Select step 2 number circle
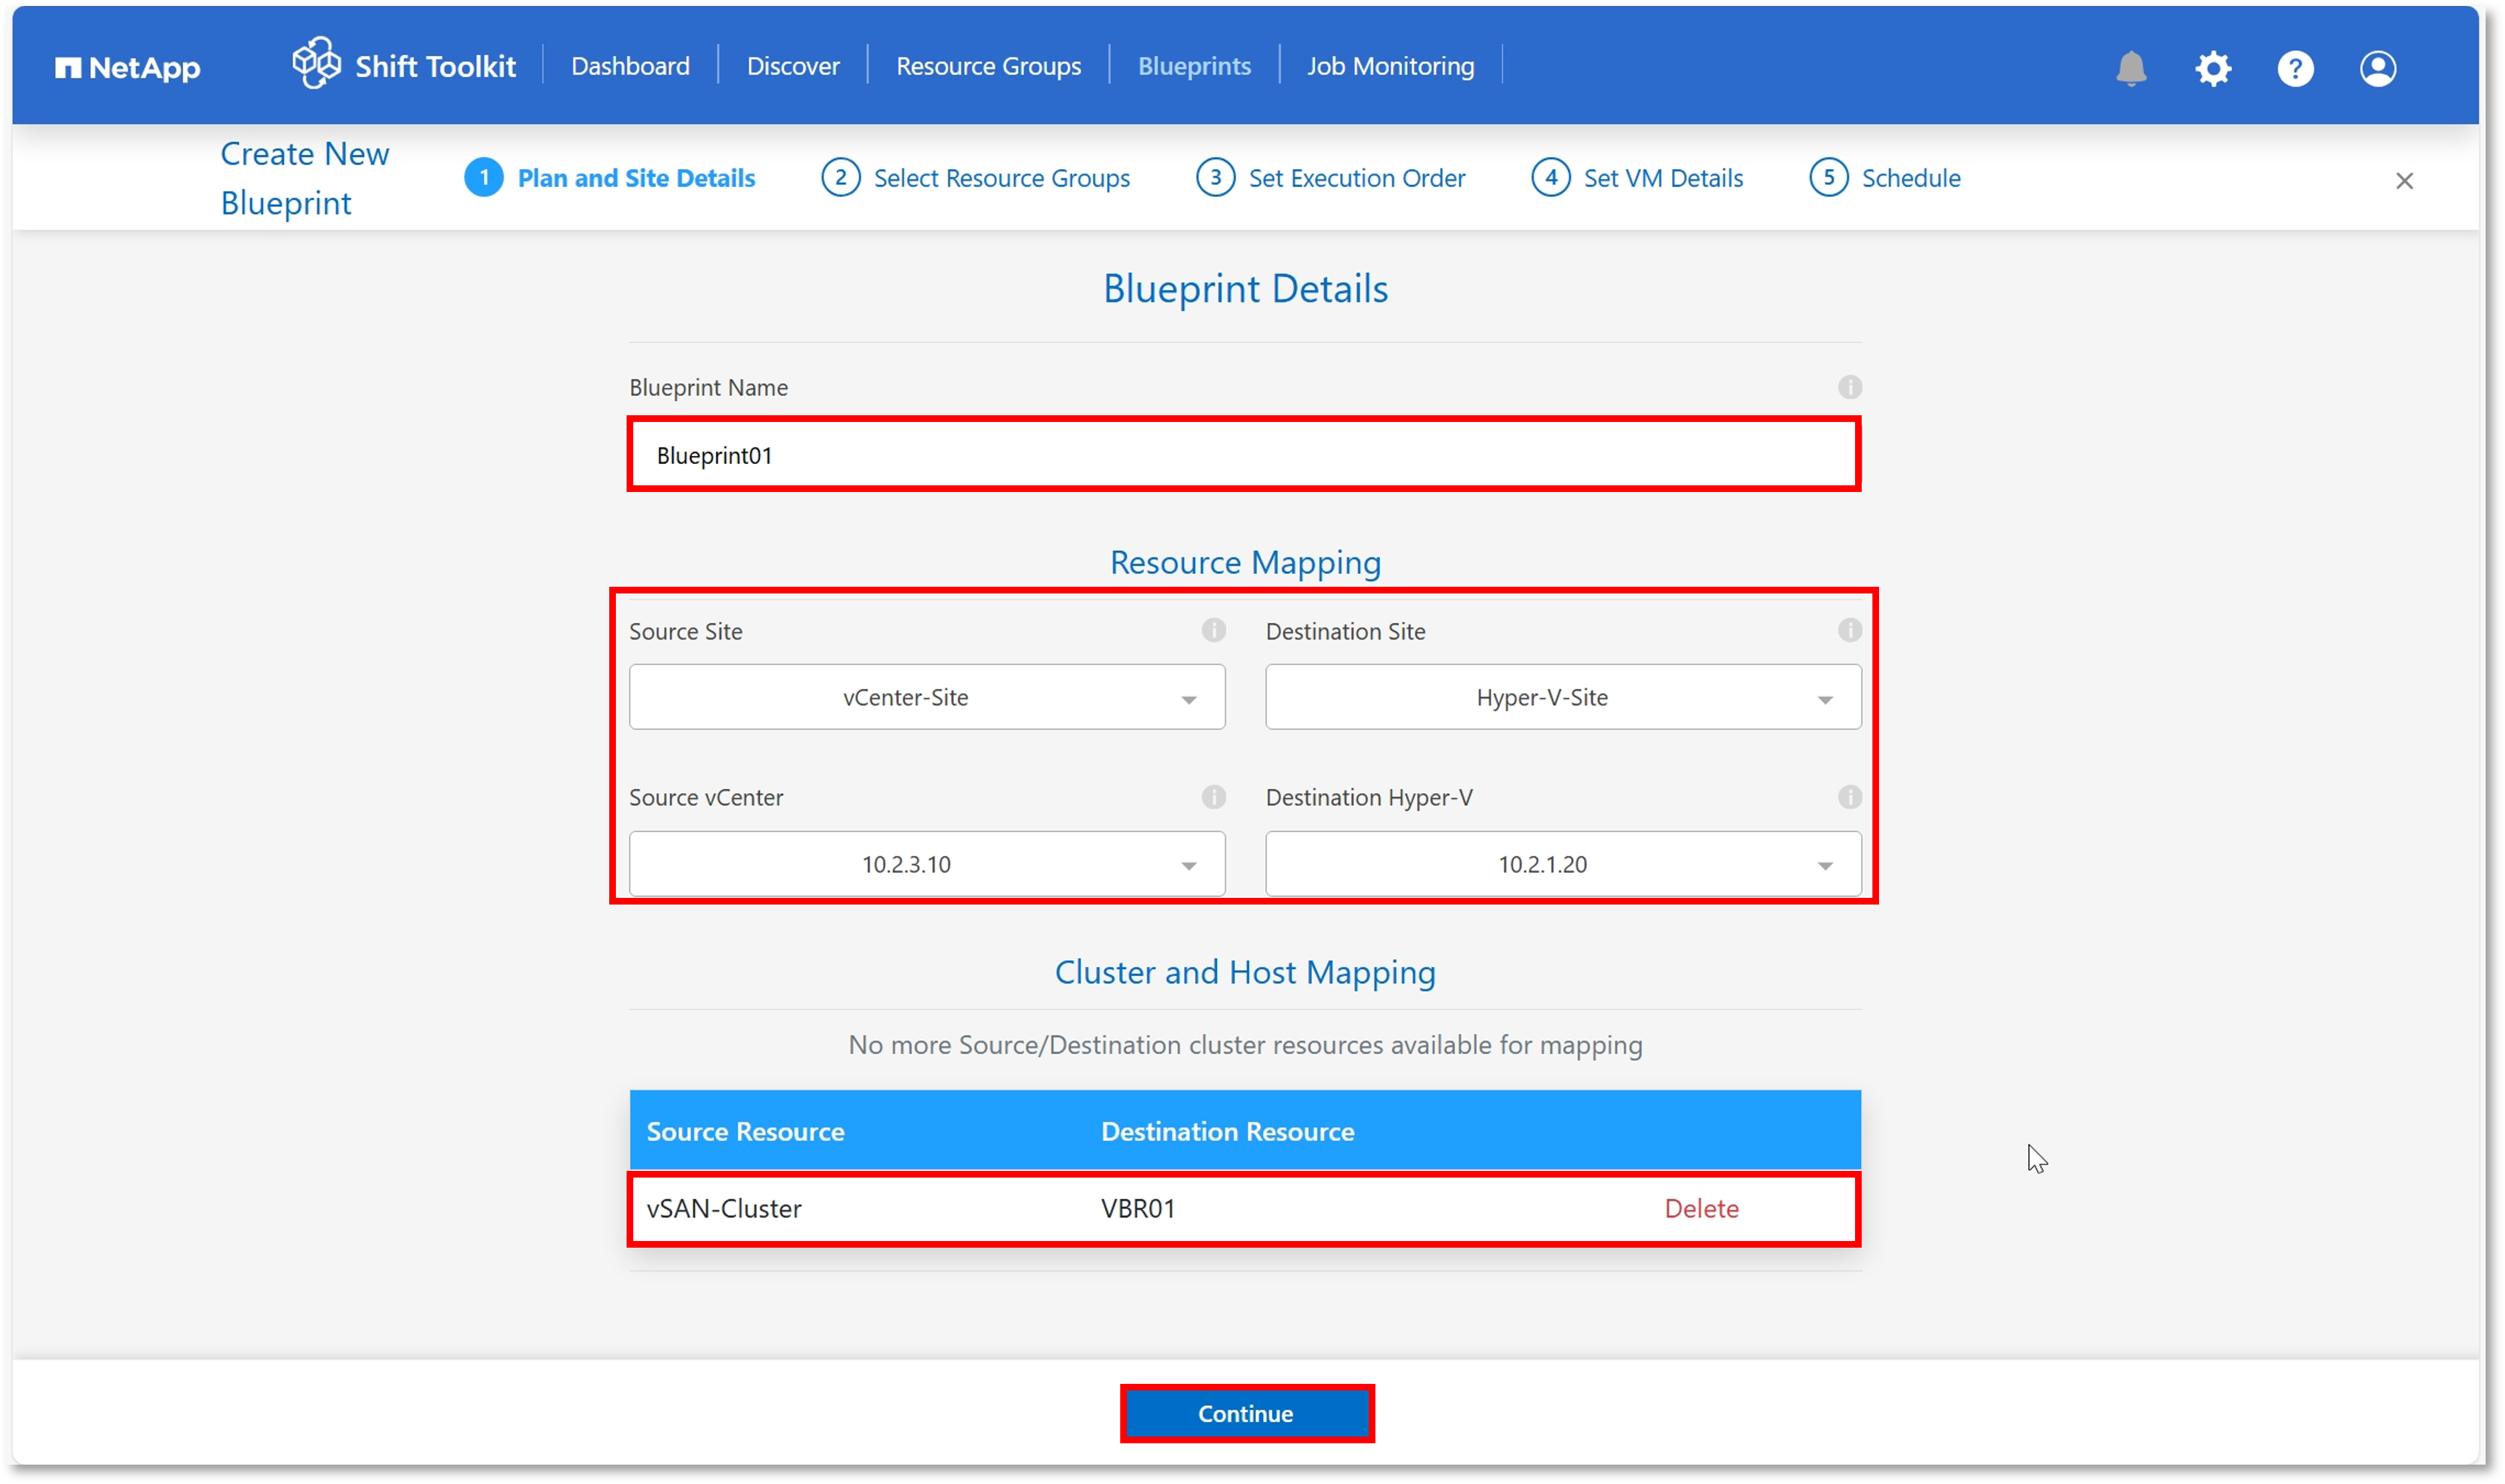Screen dimensions: 2505x1484 pos(840,178)
